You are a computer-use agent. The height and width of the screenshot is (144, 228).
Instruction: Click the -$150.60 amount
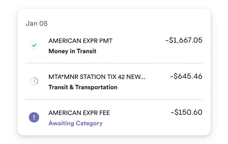186,112
